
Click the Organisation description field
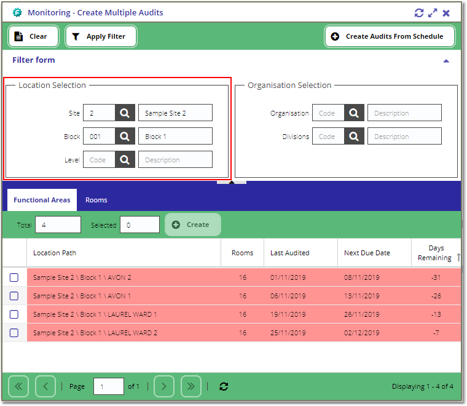[x=404, y=113]
